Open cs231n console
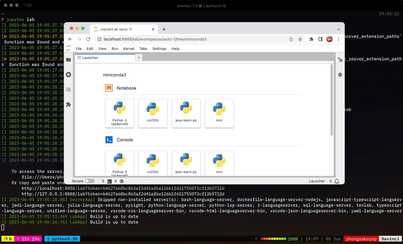The height and width of the screenshot is (244, 403). pyautogui.click(x=153, y=163)
